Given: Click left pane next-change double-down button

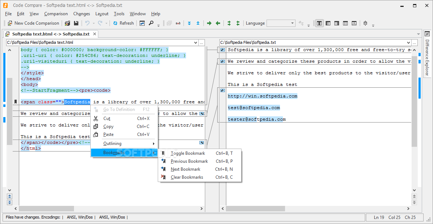Looking at the screenshot, I should tap(10, 202).
